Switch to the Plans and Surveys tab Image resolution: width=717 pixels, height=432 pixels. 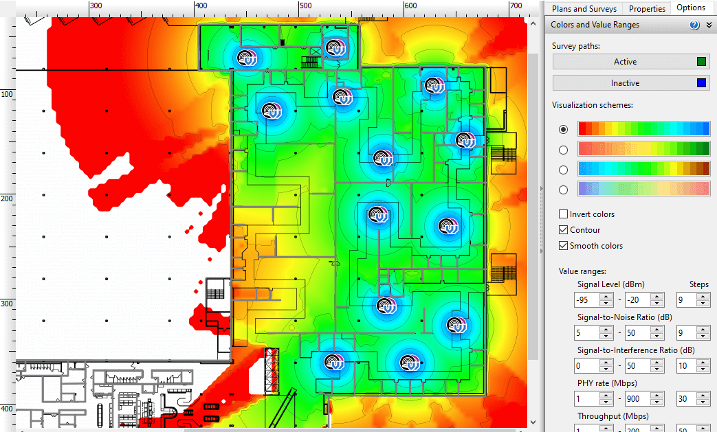click(584, 8)
